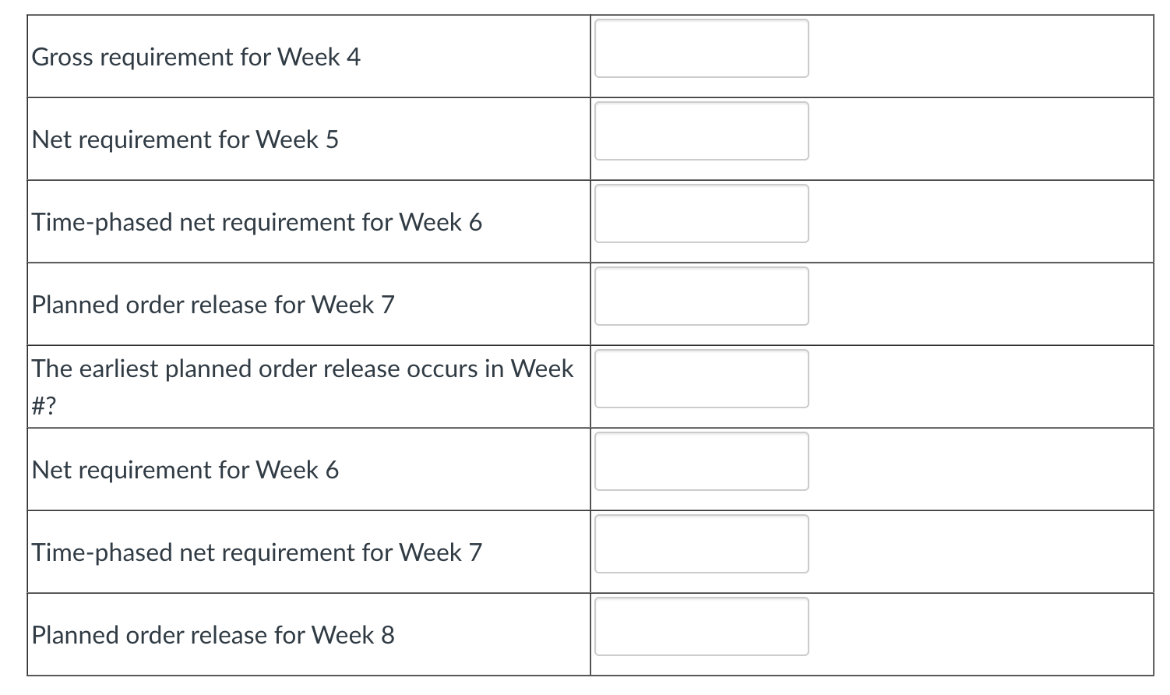1170x695 pixels.
Task: Select the Planned order release Week 7 input
Action: tap(701, 296)
